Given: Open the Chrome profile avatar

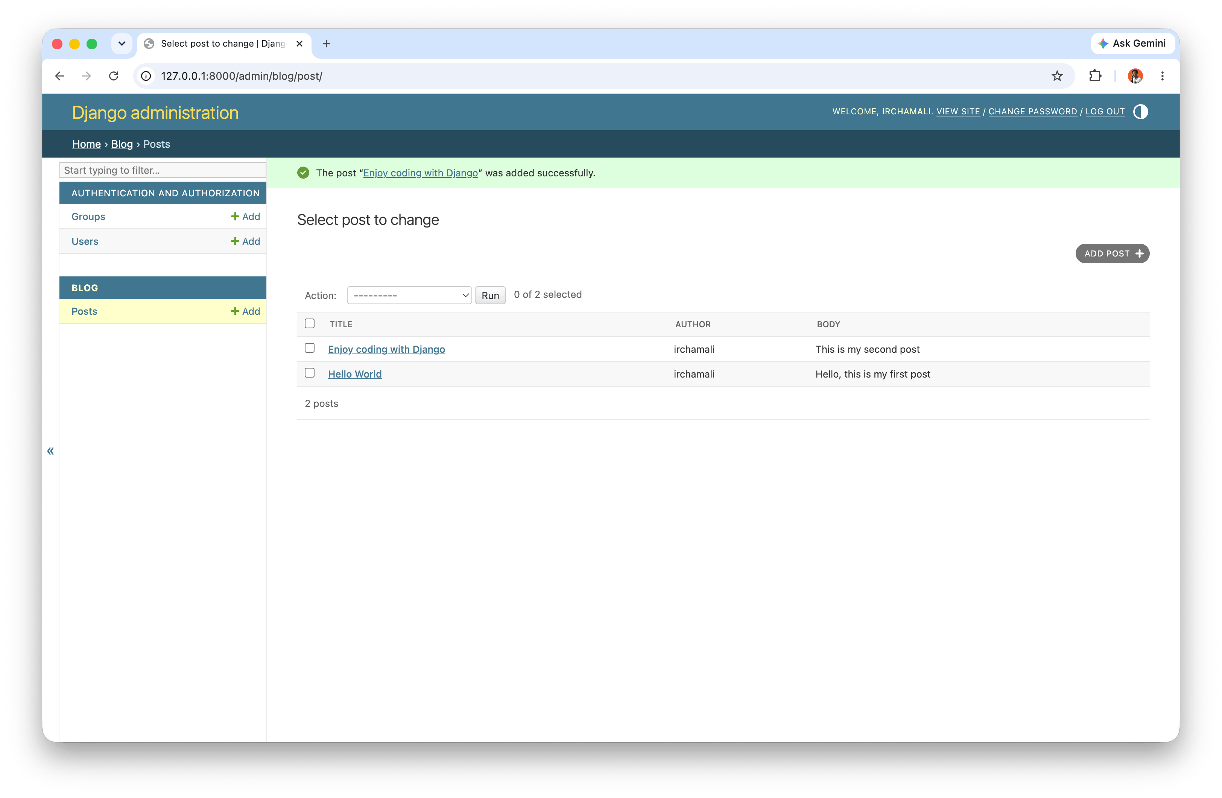Looking at the screenshot, I should 1135,76.
